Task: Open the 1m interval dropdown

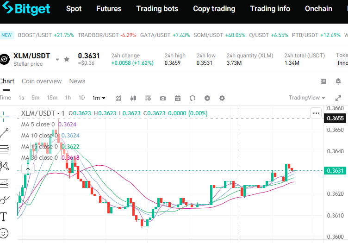Action: pyautogui.click(x=99, y=98)
